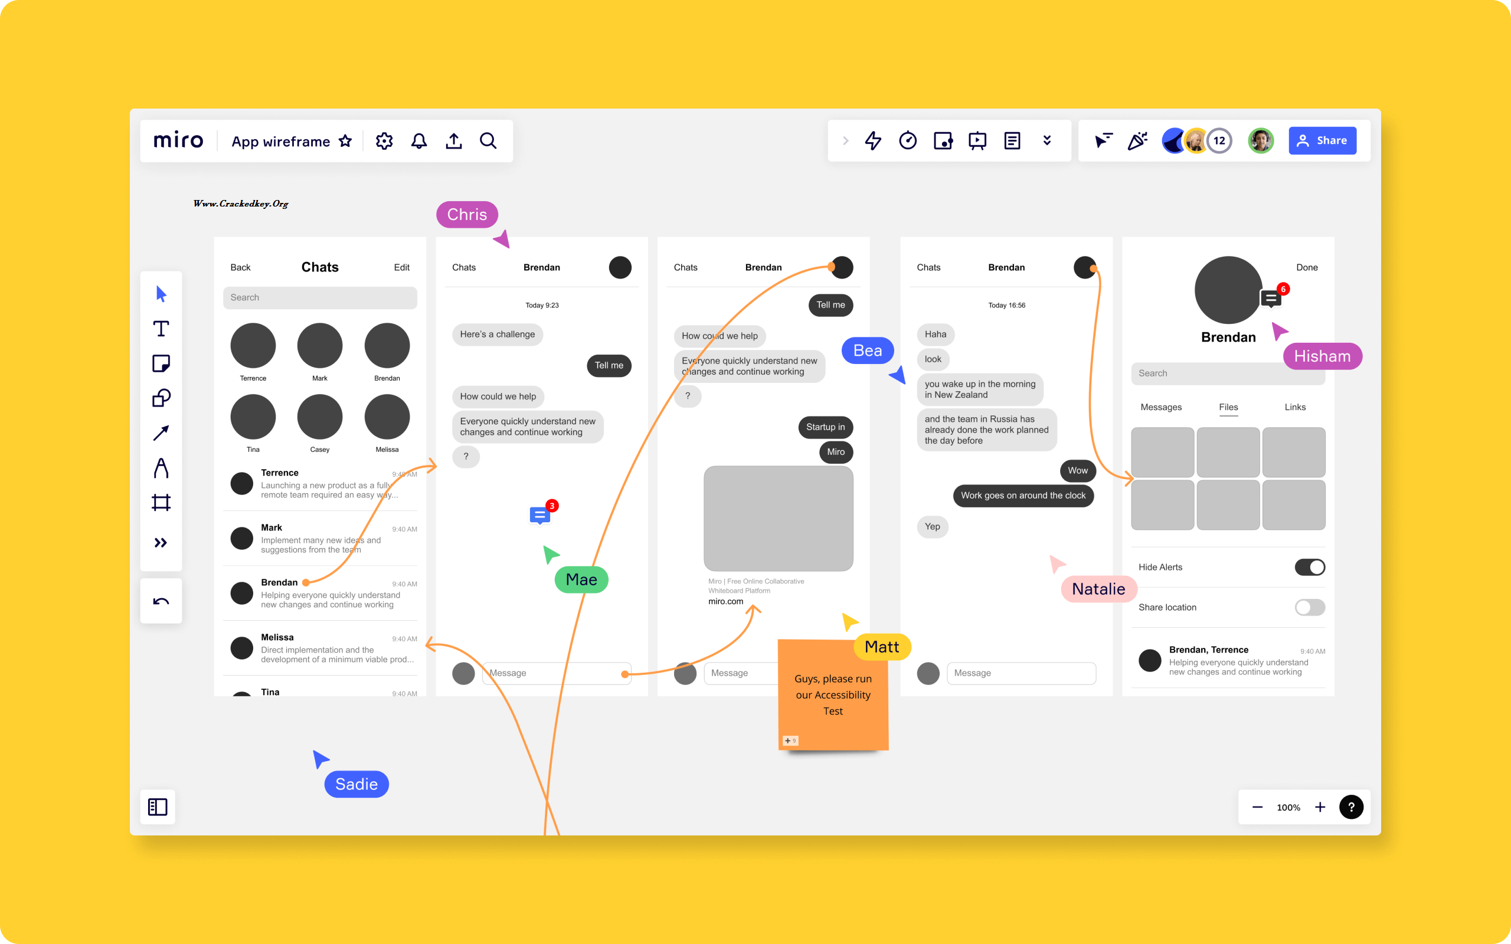
Task: Select the text tool in sidebar
Action: [x=161, y=330]
